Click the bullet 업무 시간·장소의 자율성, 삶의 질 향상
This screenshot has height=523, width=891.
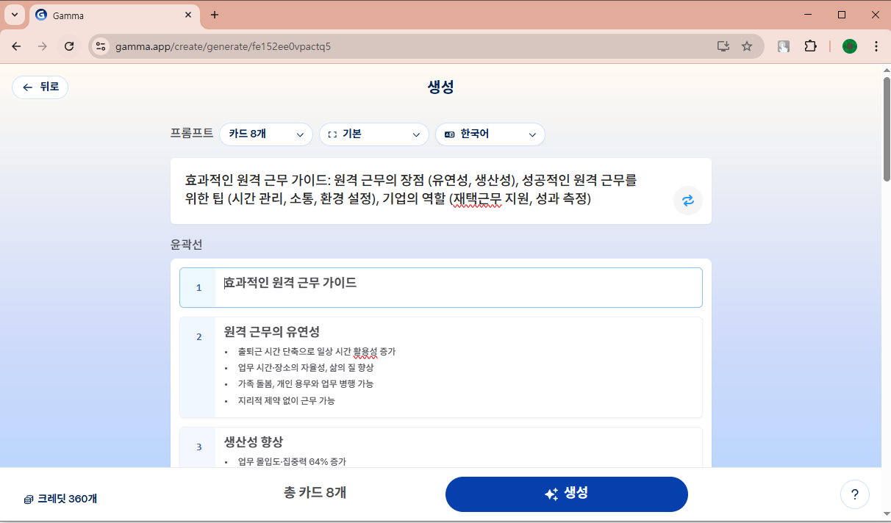[x=306, y=368]
